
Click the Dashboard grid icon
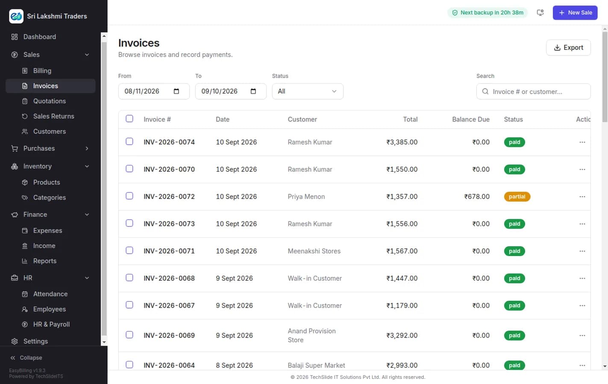(x=15, y=37)
